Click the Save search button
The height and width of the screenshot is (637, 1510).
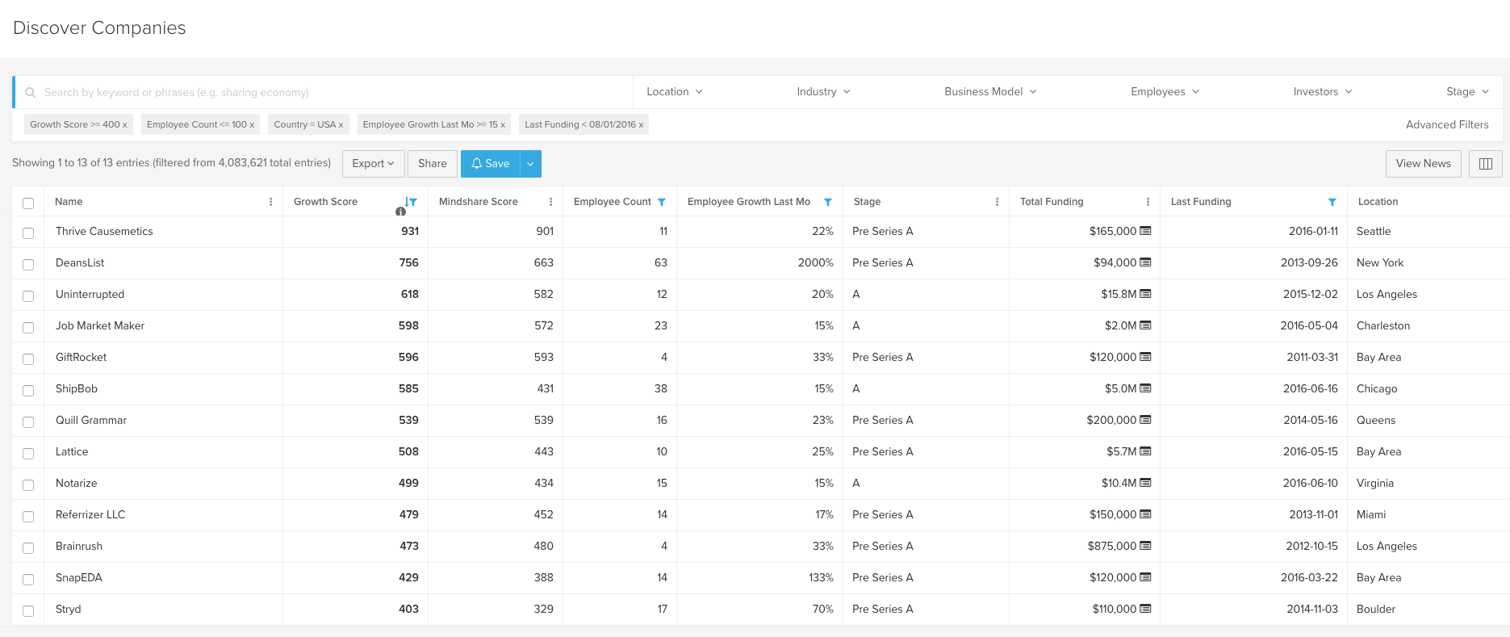click(x=491, y=164)
